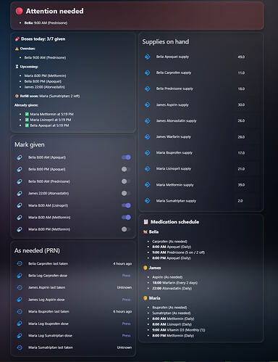Mark James 22:00 (Atorvastatin) as given

click(126, 193)
